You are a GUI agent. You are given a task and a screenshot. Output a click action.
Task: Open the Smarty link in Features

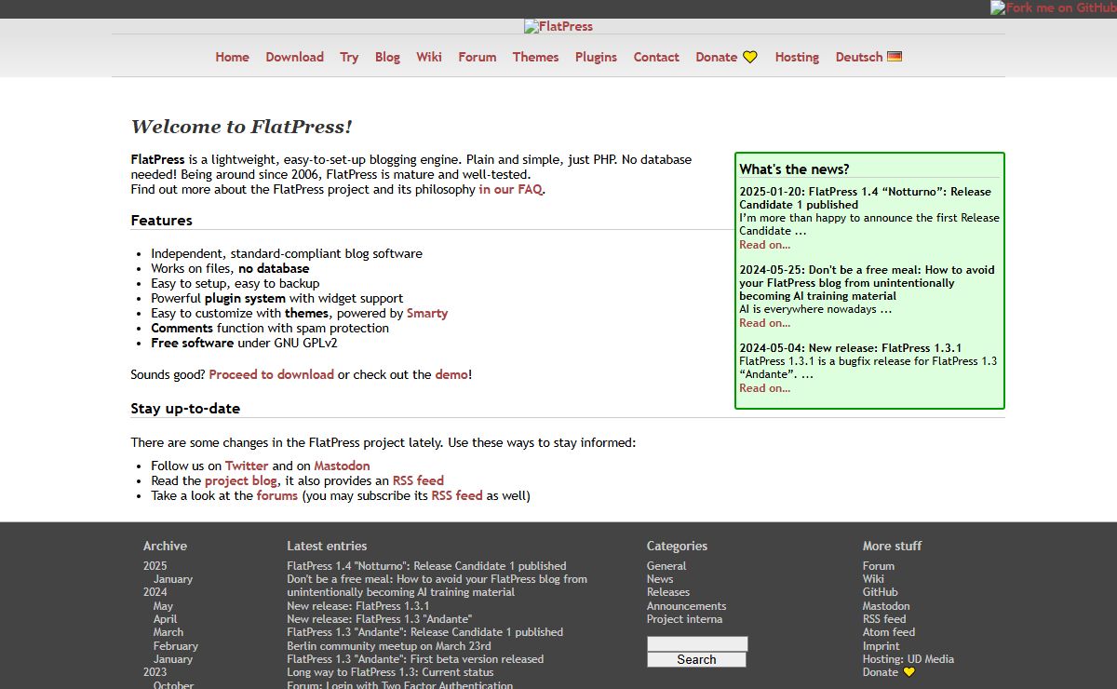coord(427,313)
